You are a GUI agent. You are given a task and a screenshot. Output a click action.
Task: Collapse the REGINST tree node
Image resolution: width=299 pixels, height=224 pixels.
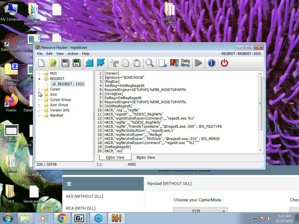click(39, 79)
